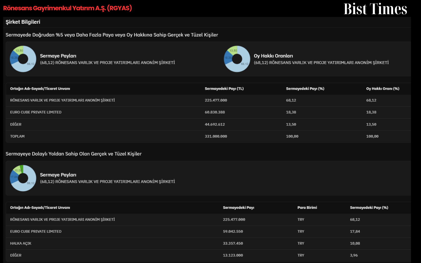Click the Bist Times logo

pos(375,9)
